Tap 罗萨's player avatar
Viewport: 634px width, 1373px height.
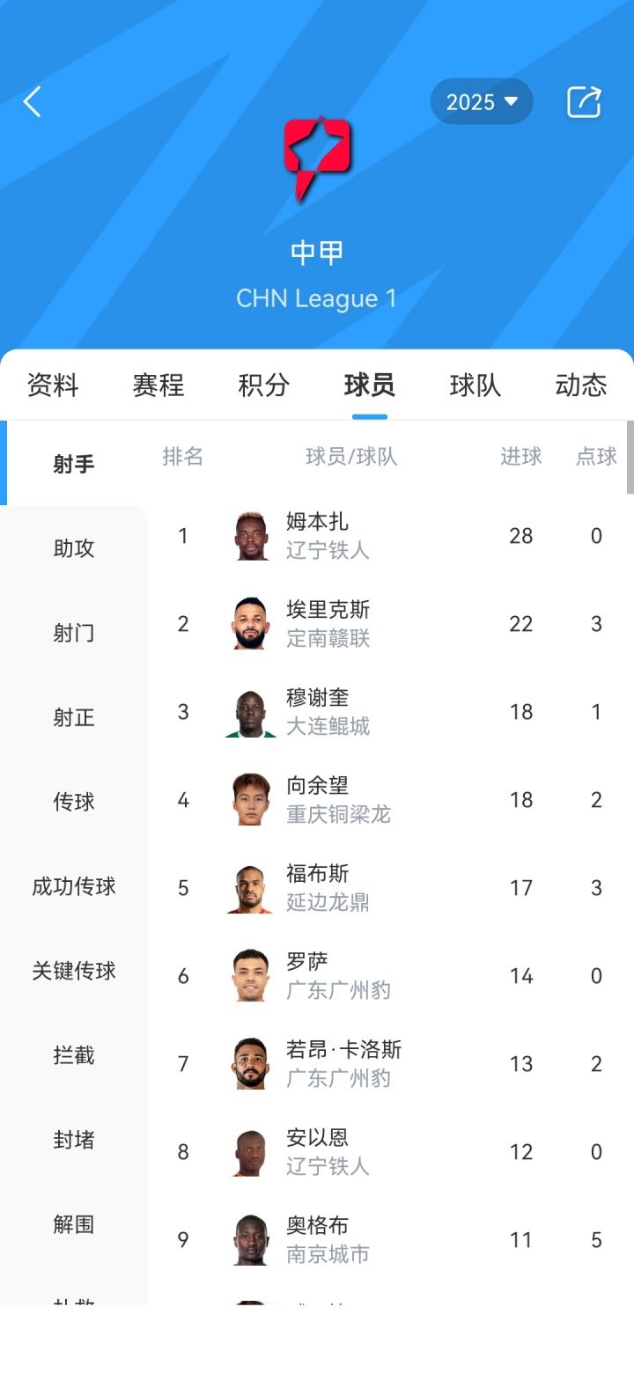pos(251,976)
